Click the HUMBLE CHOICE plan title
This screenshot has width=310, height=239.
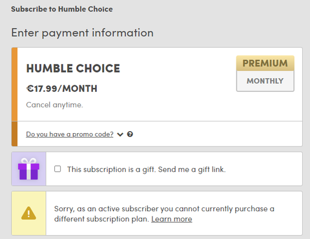73,68
